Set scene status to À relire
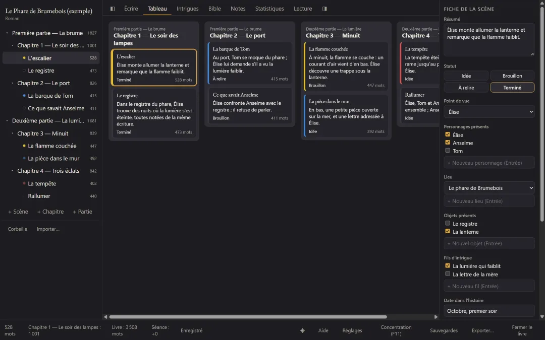 coord(466,88)
